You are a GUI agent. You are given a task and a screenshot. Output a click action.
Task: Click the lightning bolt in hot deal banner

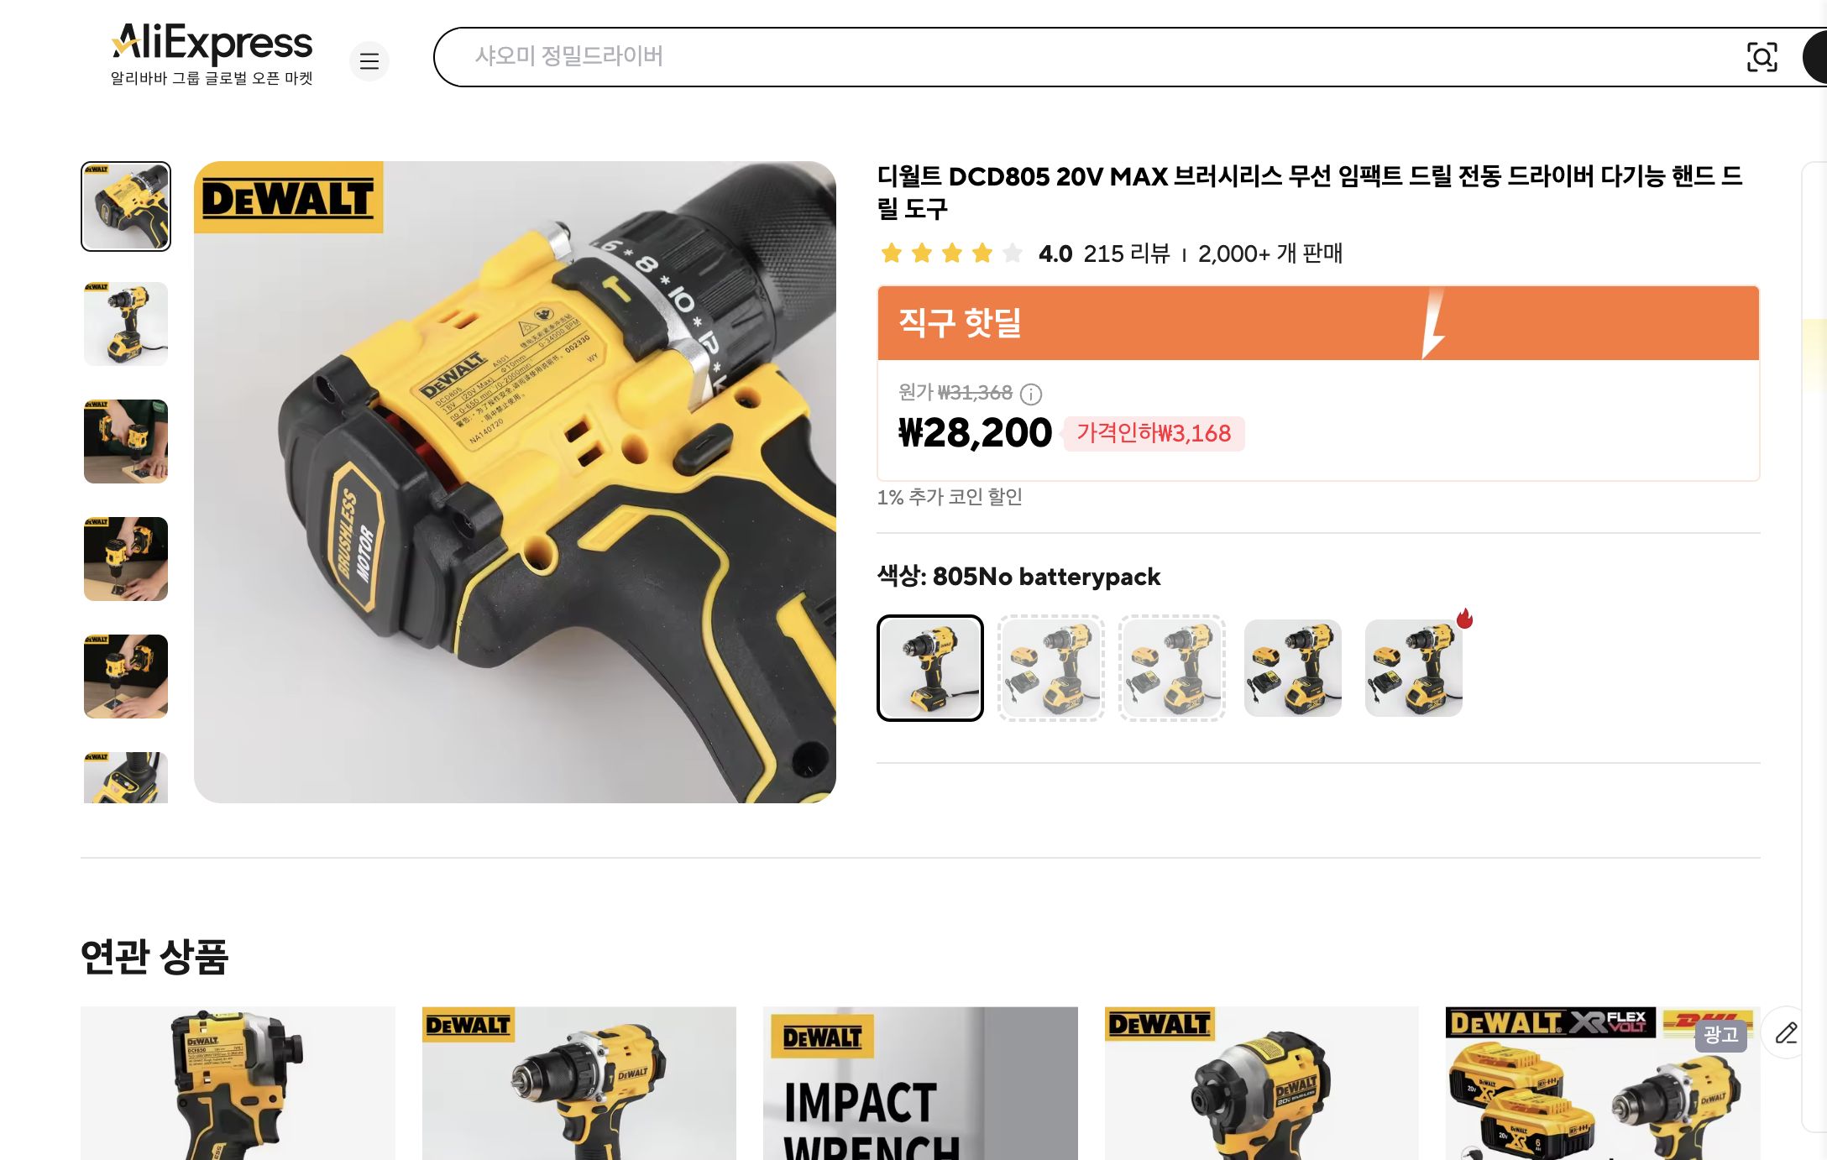click(x=1433, y=323)
